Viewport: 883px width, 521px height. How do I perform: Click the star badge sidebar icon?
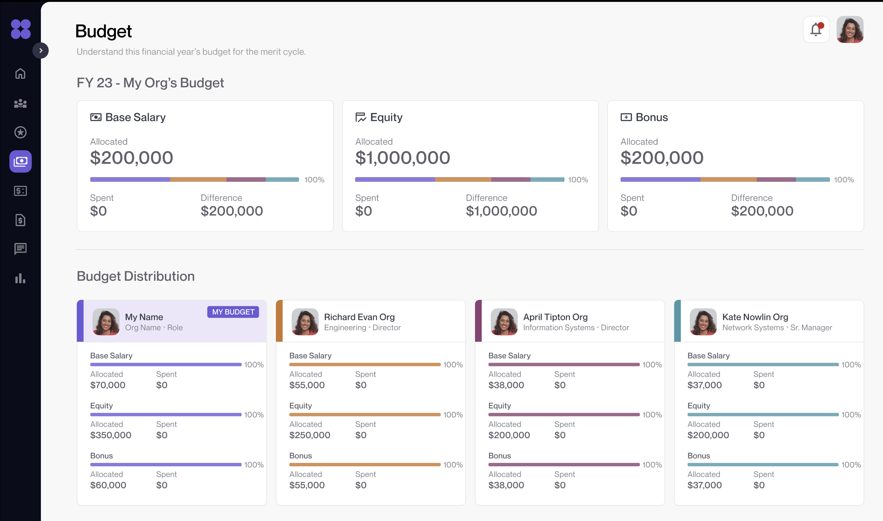point(20,132)
